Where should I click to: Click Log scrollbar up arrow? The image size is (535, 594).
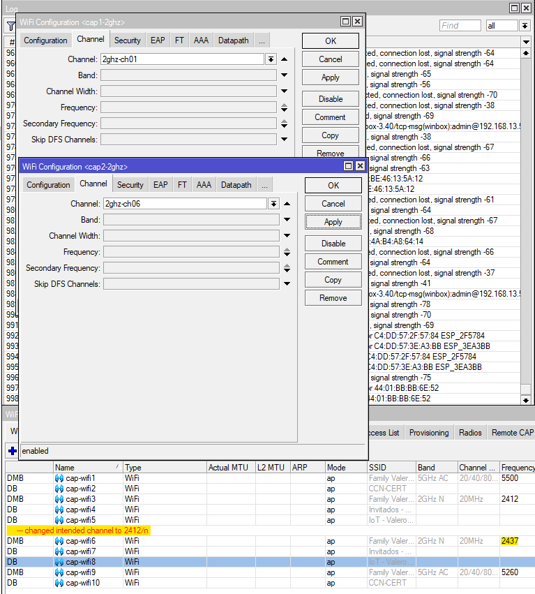tap(525, 53)
